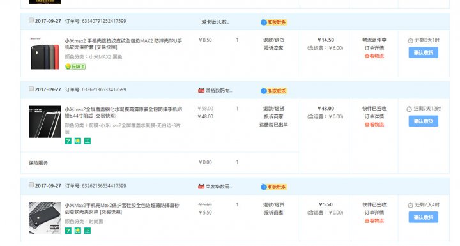Contact seller via 和我联系 on ¥48.00 order
Viewport: 460px width, 246px height.
coord(273,91)
